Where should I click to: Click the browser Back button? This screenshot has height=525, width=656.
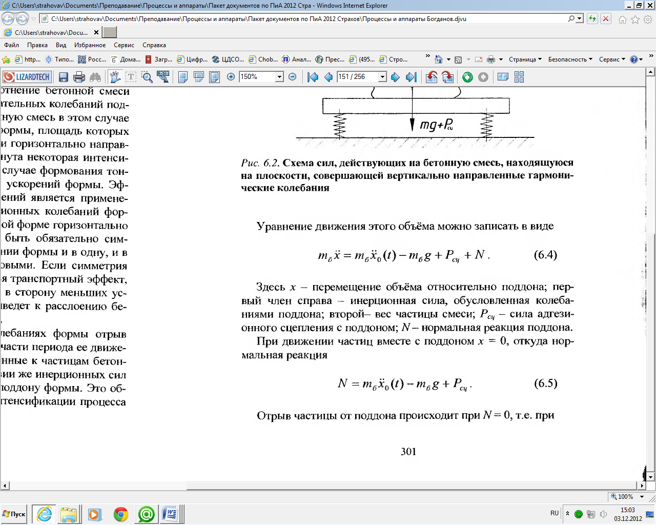pos(8,19)
